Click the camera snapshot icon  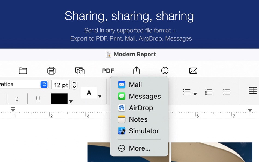80,71
